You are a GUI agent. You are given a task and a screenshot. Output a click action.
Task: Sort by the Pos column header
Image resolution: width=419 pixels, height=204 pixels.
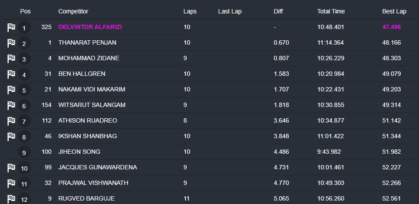click(25, 12)
